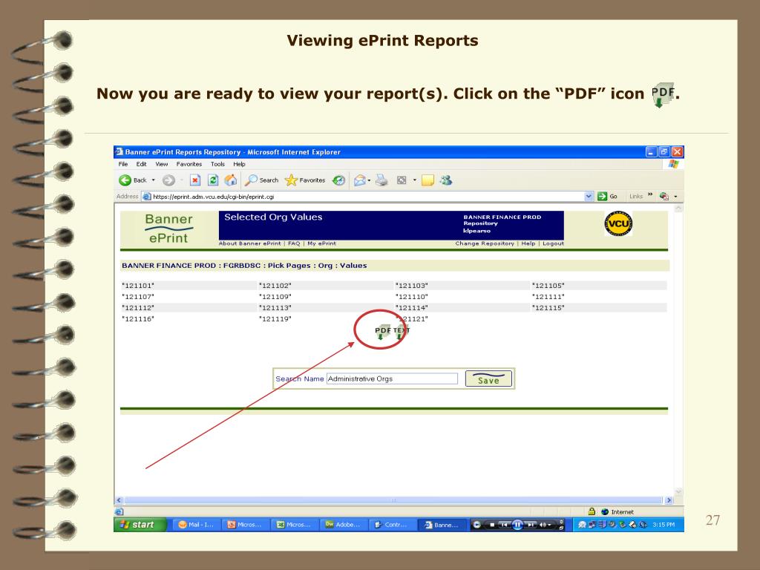Click the org value "121105"
760x570 pixels.
548,286
